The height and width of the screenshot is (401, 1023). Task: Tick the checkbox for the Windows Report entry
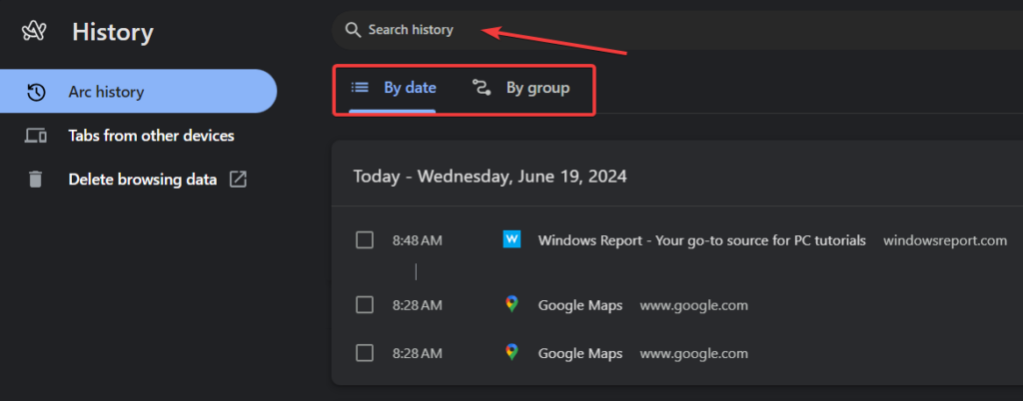tap(365, 240)
